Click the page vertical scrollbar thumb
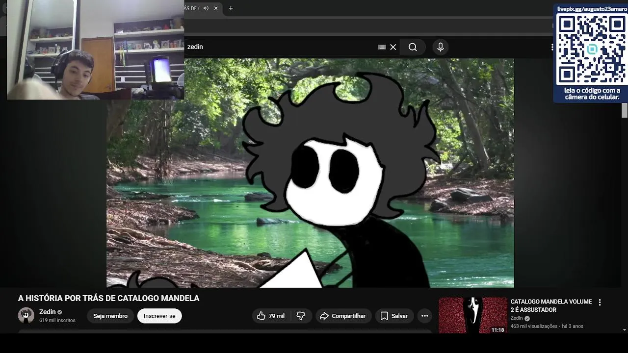This screenshot has height=353, width=628. [x=625, y=111]
